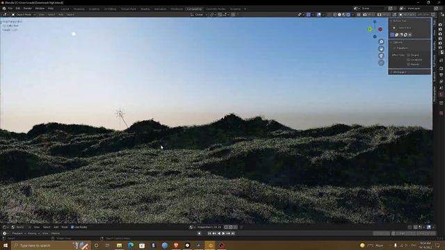Open the timeline Keying dropdown
This screenshot has height=250, width=445.
33,233
